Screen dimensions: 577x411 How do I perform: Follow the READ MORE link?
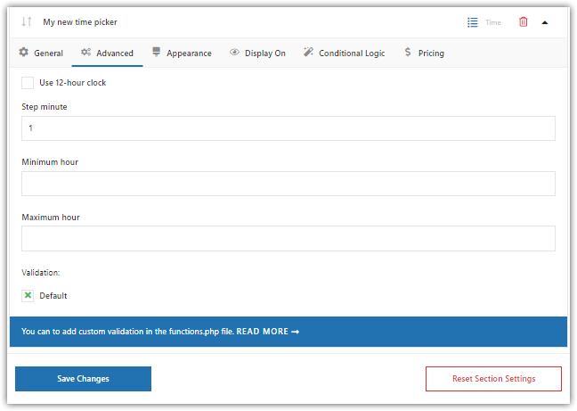coord(267,332)
